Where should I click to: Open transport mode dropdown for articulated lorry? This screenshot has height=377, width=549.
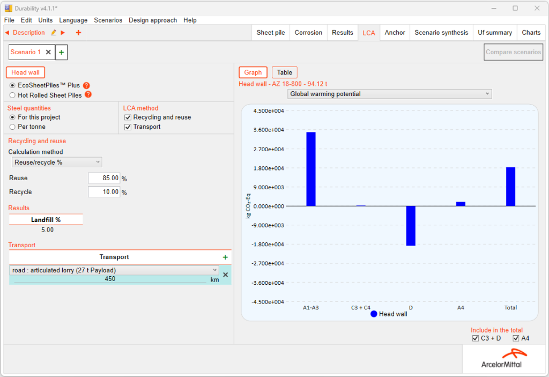pos(114,270)
